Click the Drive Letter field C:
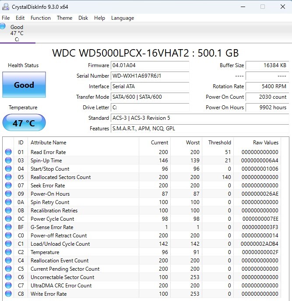 pyautogui.click(x=150, y=107)
